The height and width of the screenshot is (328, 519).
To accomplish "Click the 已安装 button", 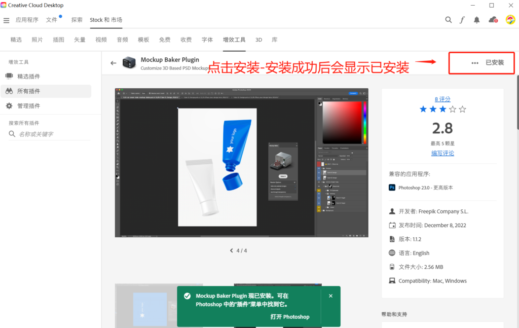I will tap(495, 62).
